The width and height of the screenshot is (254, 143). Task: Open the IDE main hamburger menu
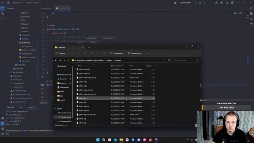pyautogui.click(x=8, y=3)
